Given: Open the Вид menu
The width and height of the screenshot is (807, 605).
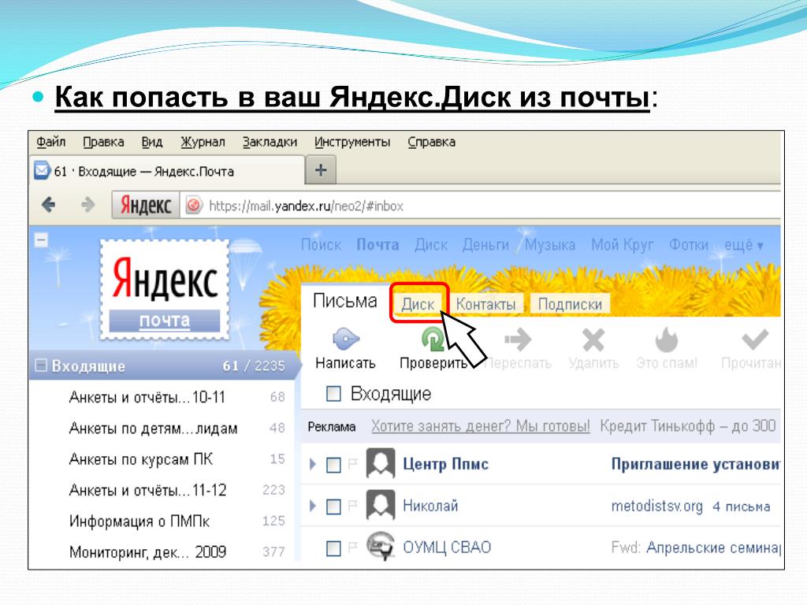Looking at the screenshot, I should pyautogui.click(x=152, y=142).
